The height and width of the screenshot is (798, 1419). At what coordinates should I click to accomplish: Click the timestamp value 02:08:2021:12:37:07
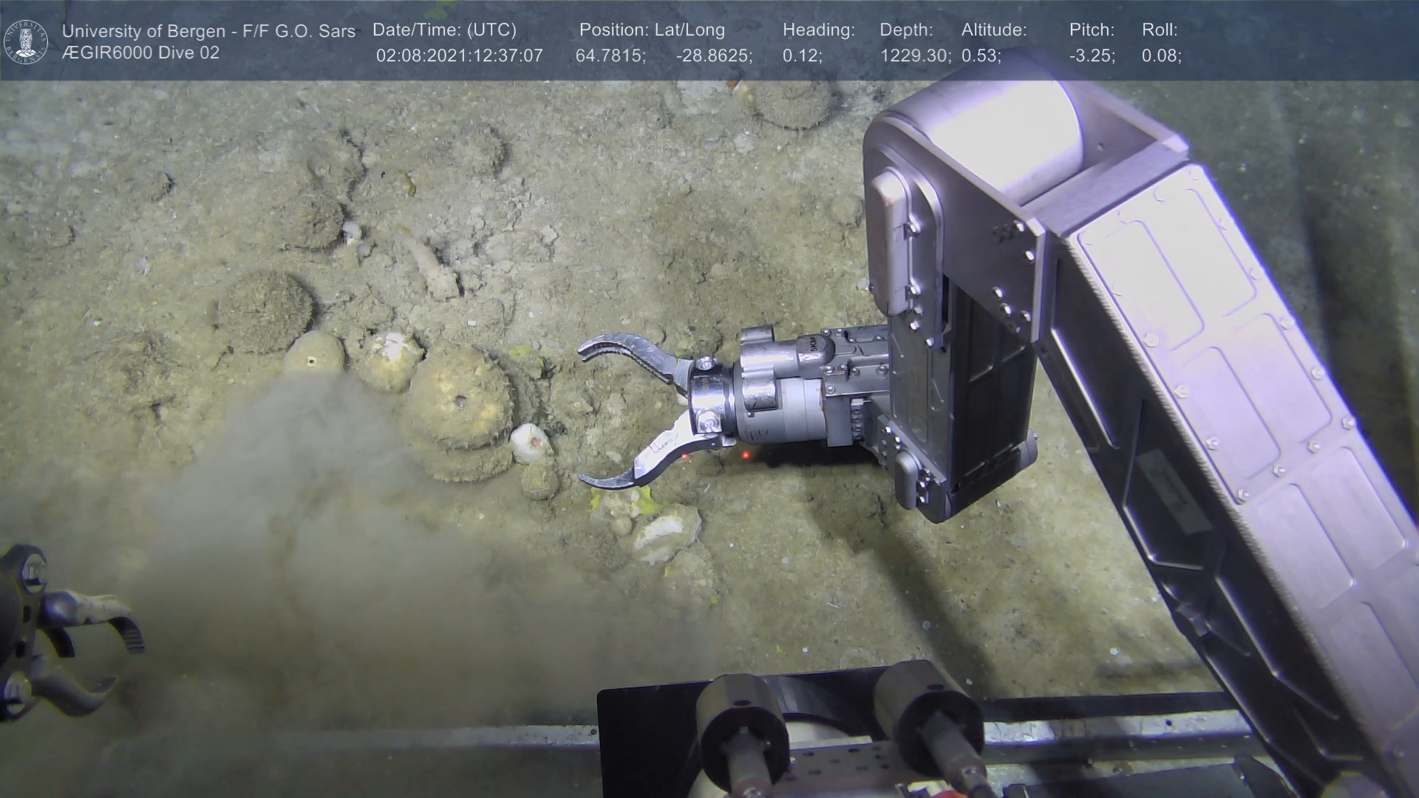tap(459, 56)
